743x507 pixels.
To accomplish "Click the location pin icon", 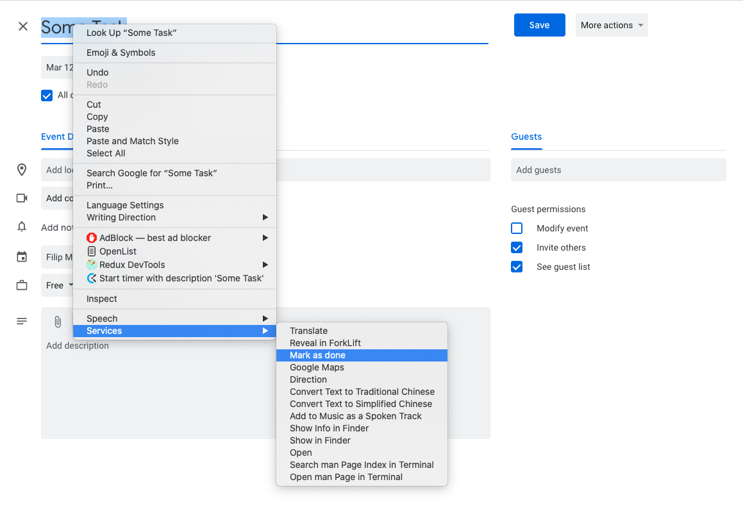I will [x=22, y=170].
